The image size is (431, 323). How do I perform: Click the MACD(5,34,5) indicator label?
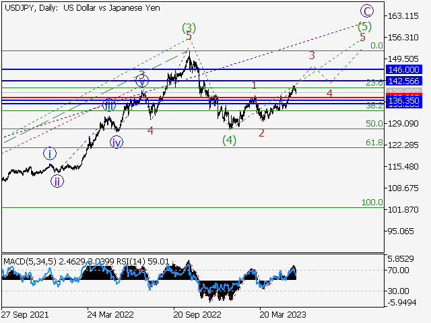30,262
